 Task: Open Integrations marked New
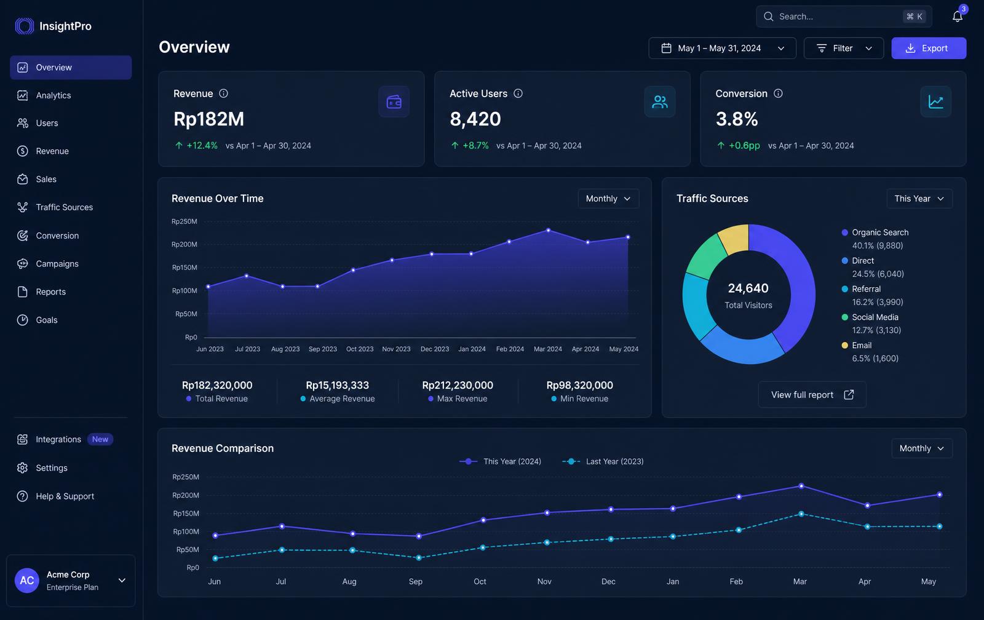[x=71, y=439]
